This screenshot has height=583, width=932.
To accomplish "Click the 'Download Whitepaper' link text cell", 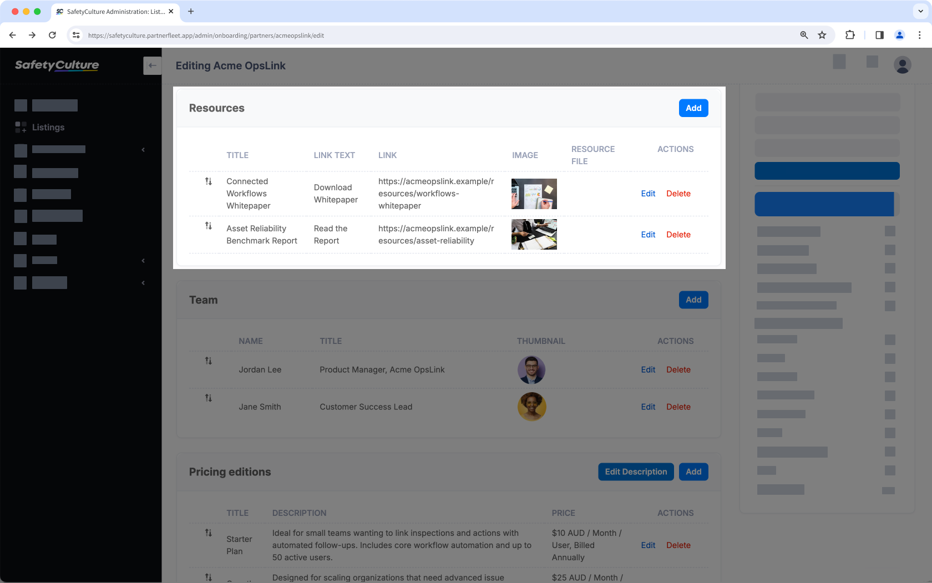I will [x=336, y=194].
